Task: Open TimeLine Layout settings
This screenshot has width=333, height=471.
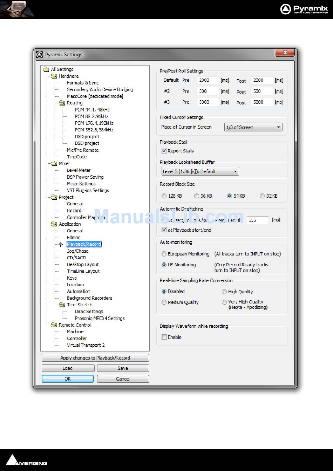Action: (83, 271)
